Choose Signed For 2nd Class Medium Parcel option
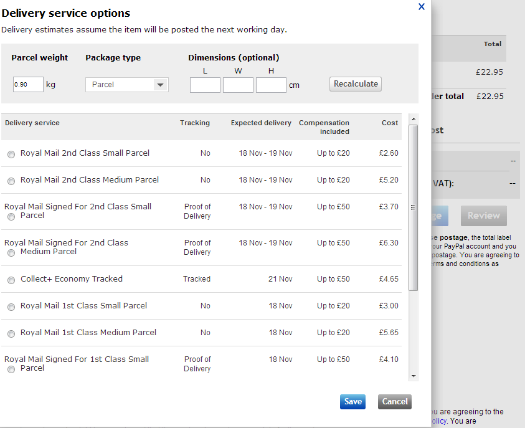 point(11,253)
